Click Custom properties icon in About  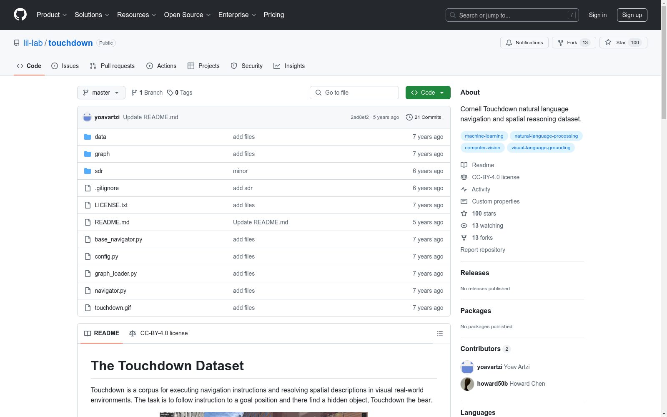click(464, 201)
